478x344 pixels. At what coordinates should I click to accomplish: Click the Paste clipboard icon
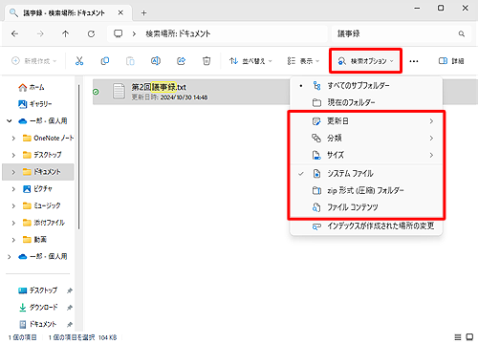(130, 61)
